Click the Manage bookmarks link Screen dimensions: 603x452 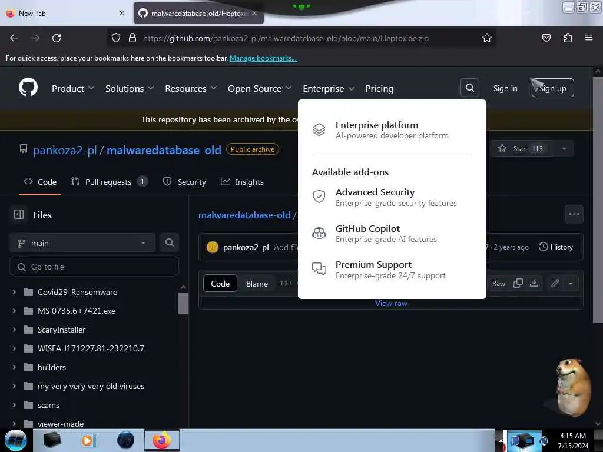pos(263,58)
